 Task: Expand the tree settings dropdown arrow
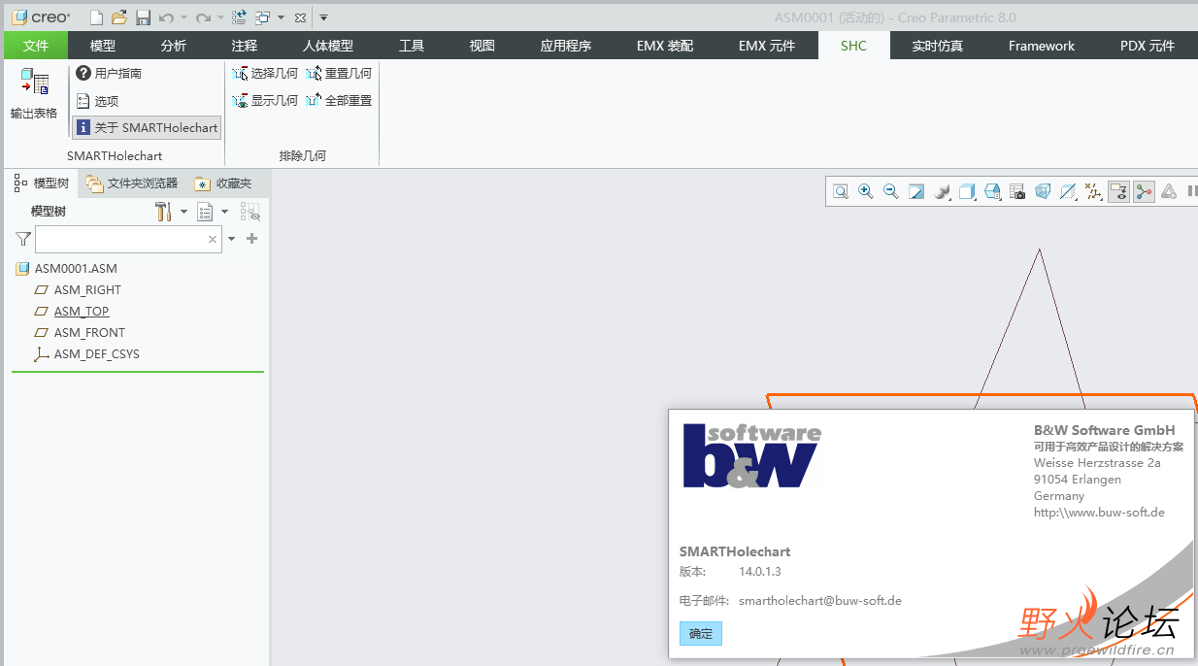point(184,212)
